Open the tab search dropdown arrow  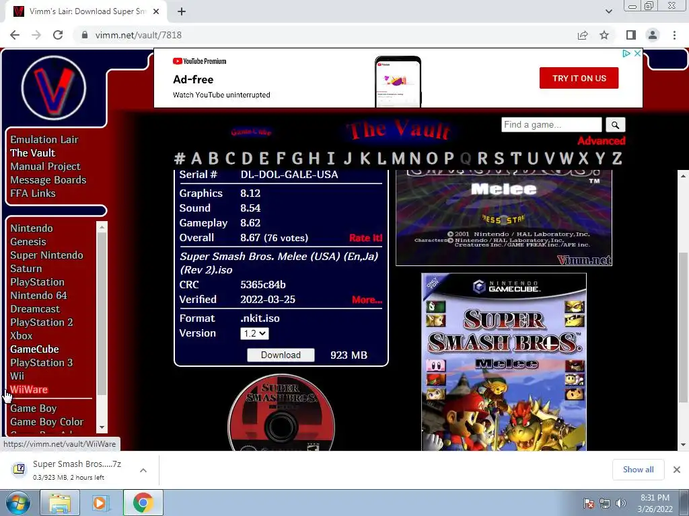pos(608,11)
